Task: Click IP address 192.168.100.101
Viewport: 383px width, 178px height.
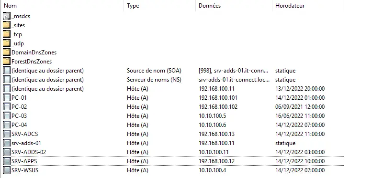Action: point(218,98)
